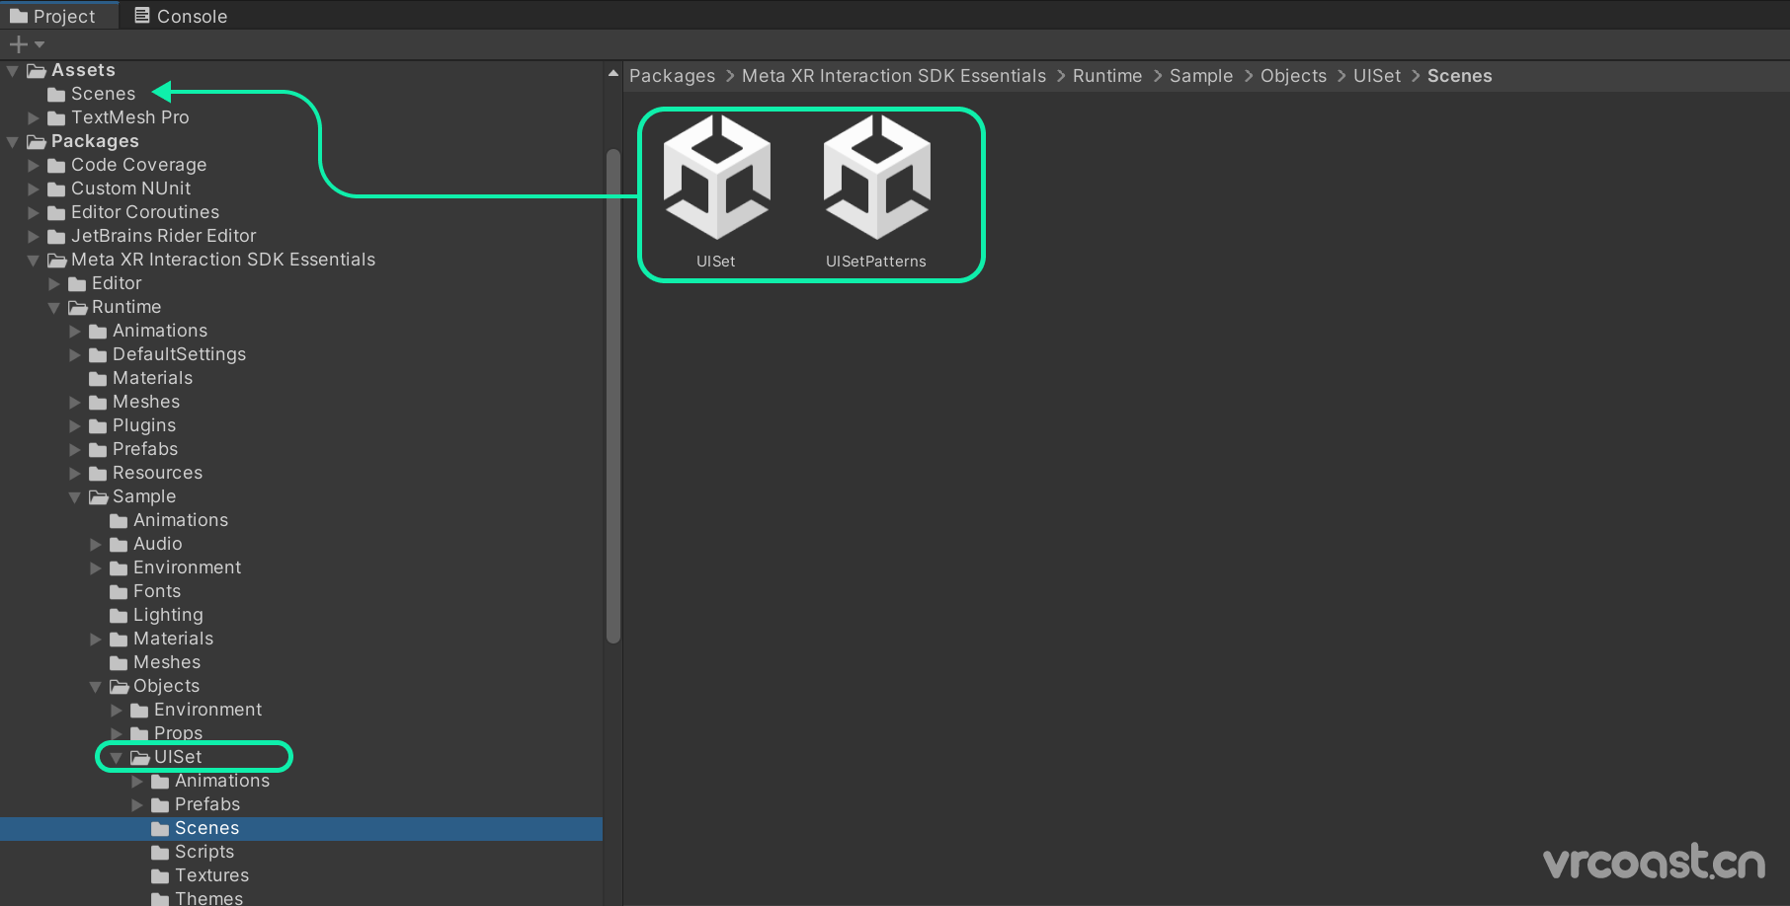
Task: Select the Audio folder icon
Action: 120,545
